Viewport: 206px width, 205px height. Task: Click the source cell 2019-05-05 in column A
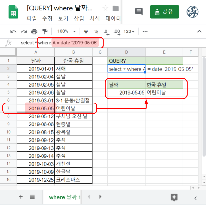coord(36,108)
